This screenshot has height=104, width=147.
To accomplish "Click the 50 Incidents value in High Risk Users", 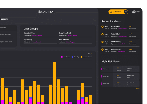I will pyautogui.click(x=117, y=83).
